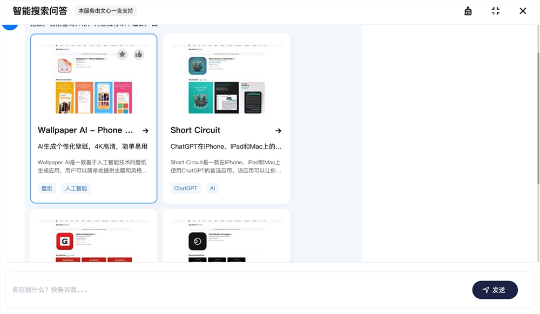This screenshot has height=314, width=540.
Task: Close the 智能搜索问答 panel
Action: (x=523, y=11)
